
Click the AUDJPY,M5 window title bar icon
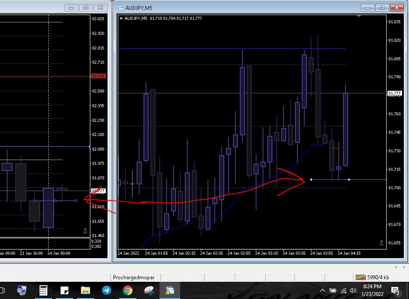(x=120, y=8)
